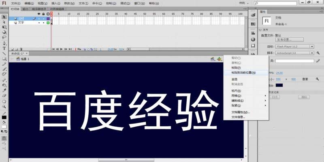Select the Text tool
324x162 pixels.
point(4,48)
